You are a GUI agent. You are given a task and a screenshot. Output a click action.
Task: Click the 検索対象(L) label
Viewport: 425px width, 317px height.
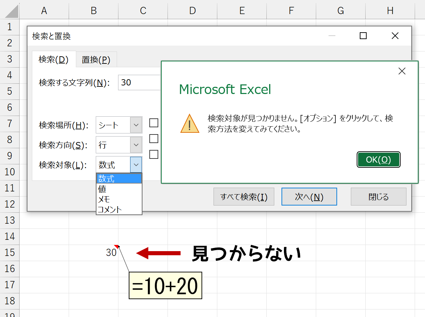coord(63,165)
